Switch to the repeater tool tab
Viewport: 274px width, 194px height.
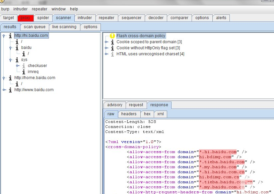tap(107, 18)
